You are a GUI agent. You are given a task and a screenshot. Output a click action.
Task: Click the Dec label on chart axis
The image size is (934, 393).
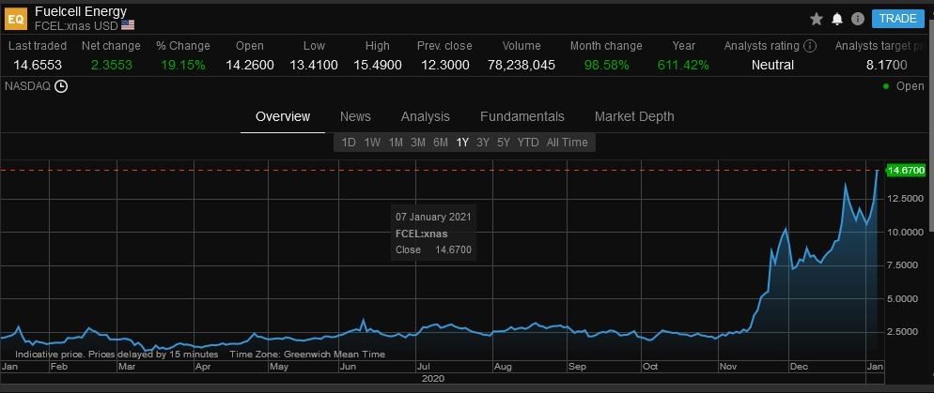click(x=799, y=367)
